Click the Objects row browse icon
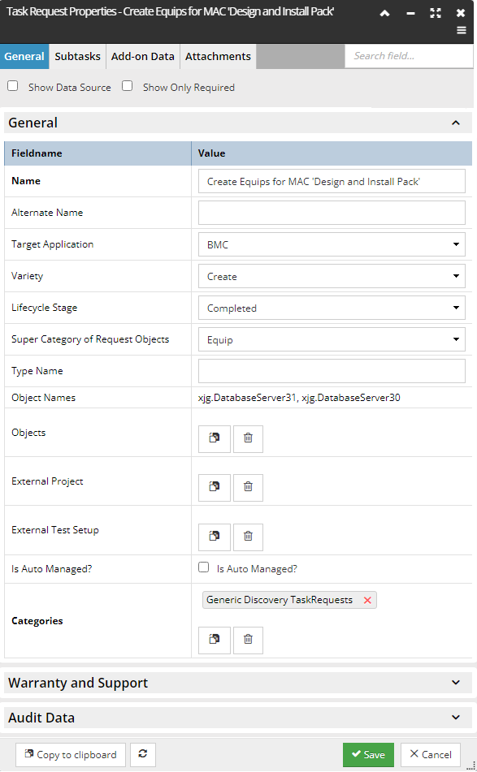Image resolution: width=477 pixels, height=772 pixels. tap(215, 438)
